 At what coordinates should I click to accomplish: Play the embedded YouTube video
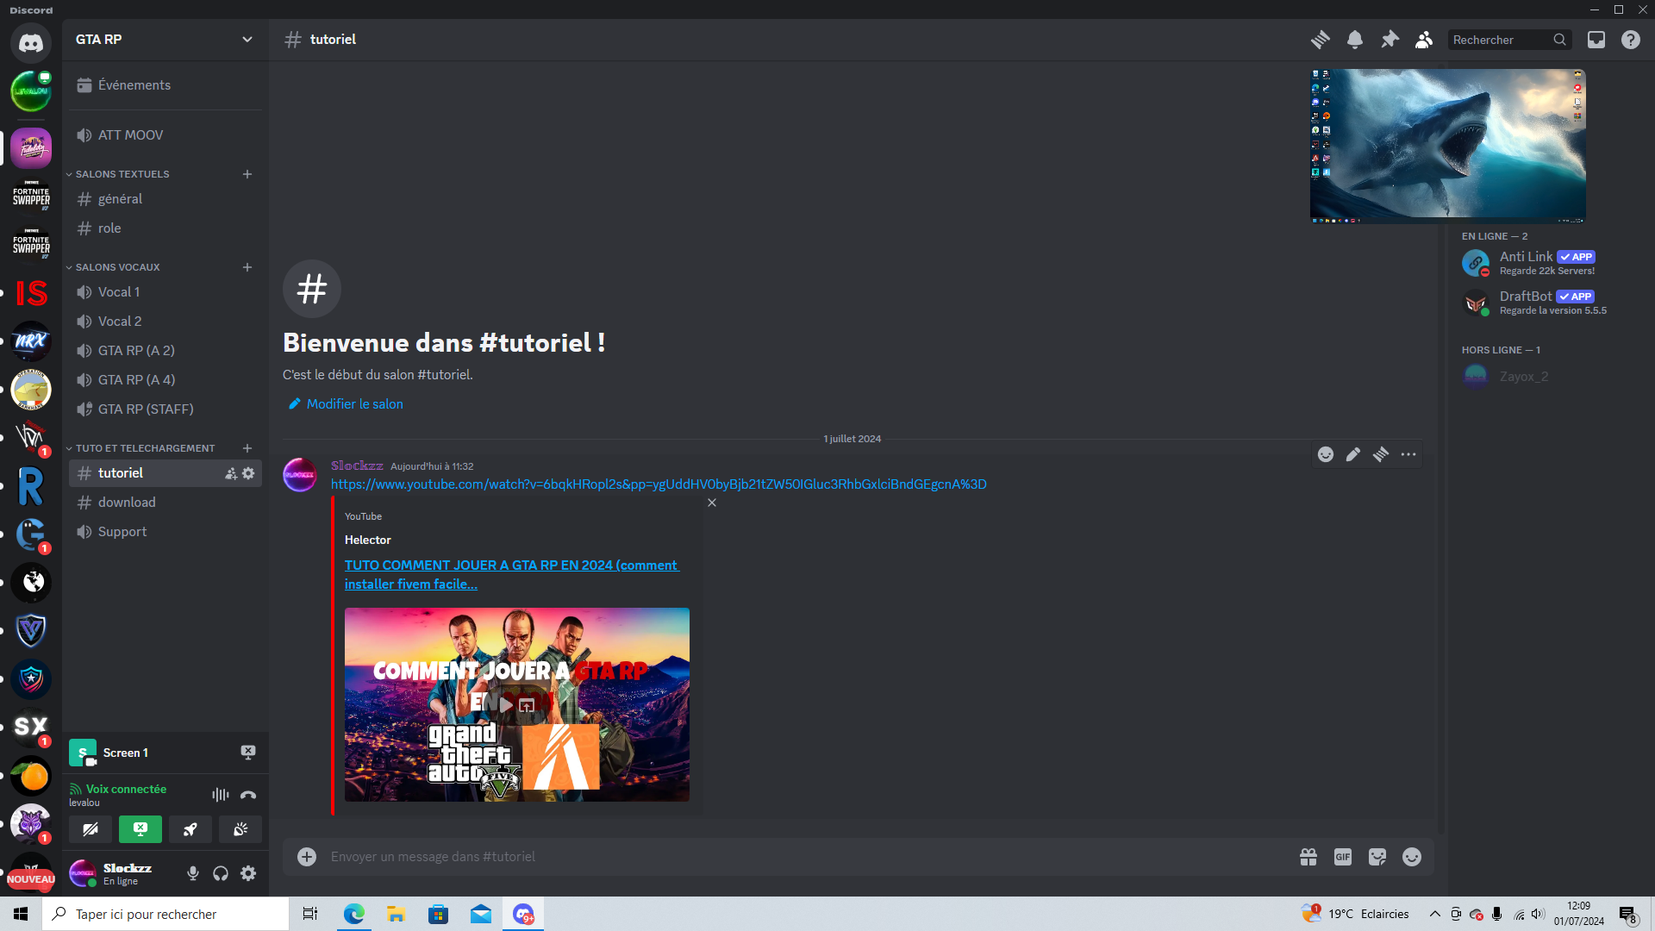click(506, 705)
